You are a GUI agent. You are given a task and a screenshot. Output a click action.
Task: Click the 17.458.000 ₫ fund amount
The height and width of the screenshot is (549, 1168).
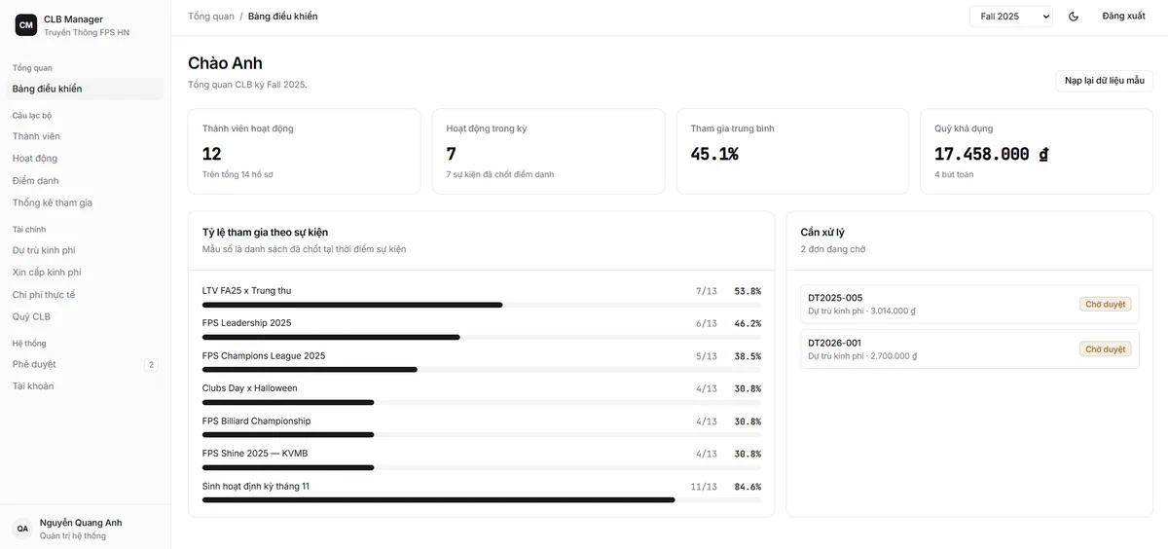[x=991, y=154]
